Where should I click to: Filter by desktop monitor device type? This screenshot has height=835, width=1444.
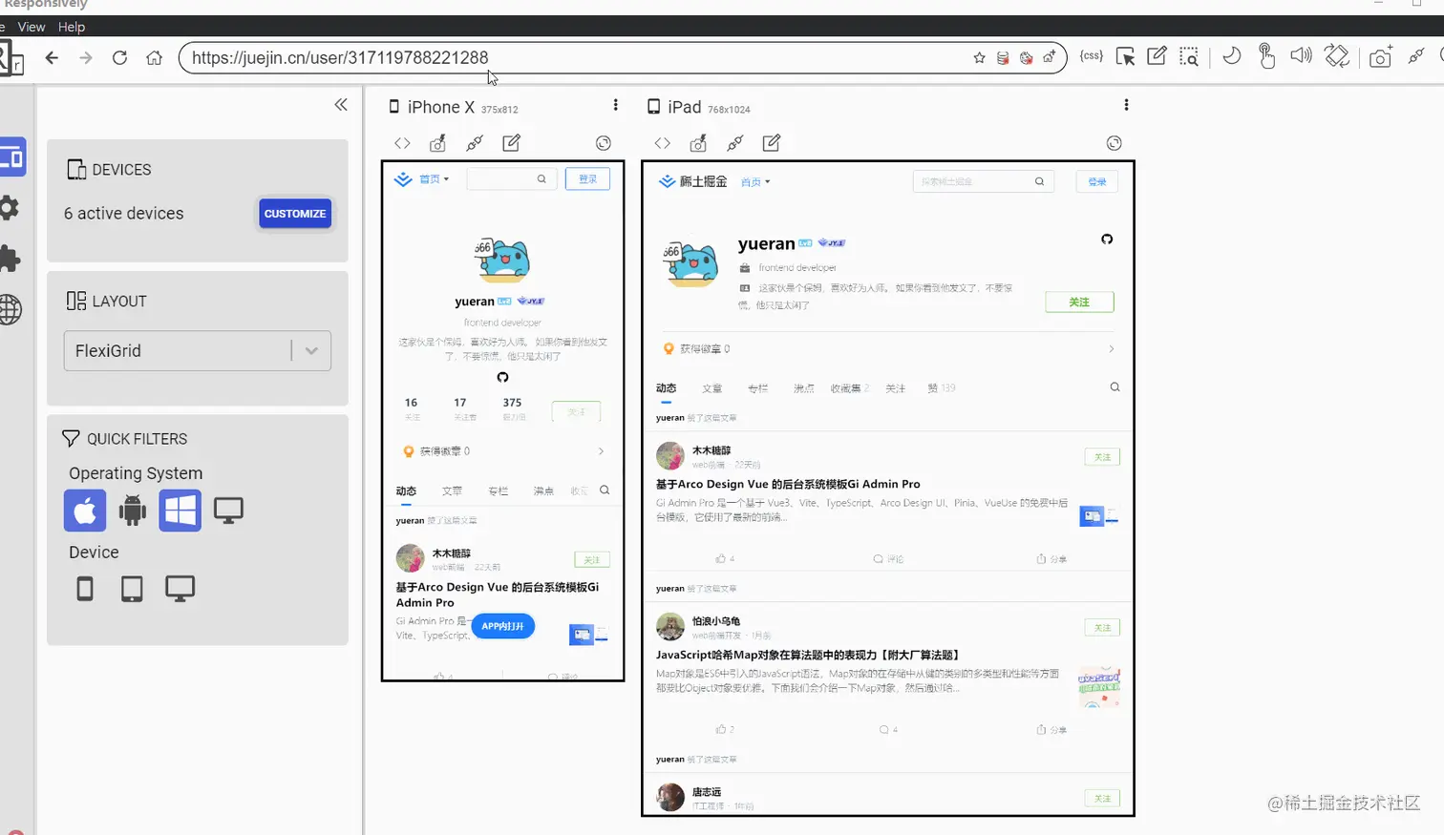[x=180, y=589]
